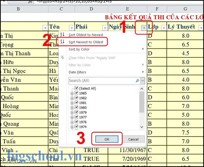Expand the 1977 year node
204x167 pixels.
point(72,118)
